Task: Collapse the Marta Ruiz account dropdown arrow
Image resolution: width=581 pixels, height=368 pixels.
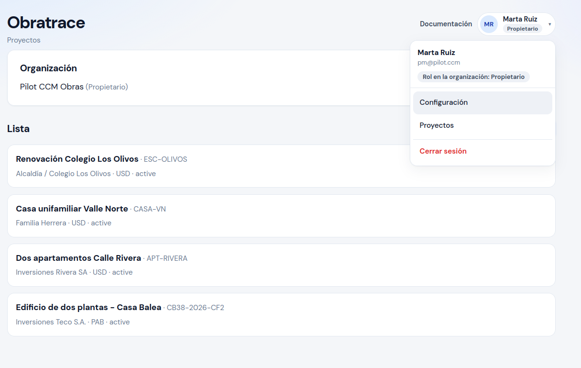Action: pyautogui.click(x=550, y=24)
